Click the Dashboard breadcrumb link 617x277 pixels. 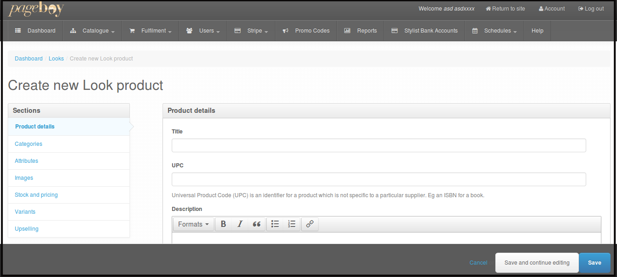point(28,59)
